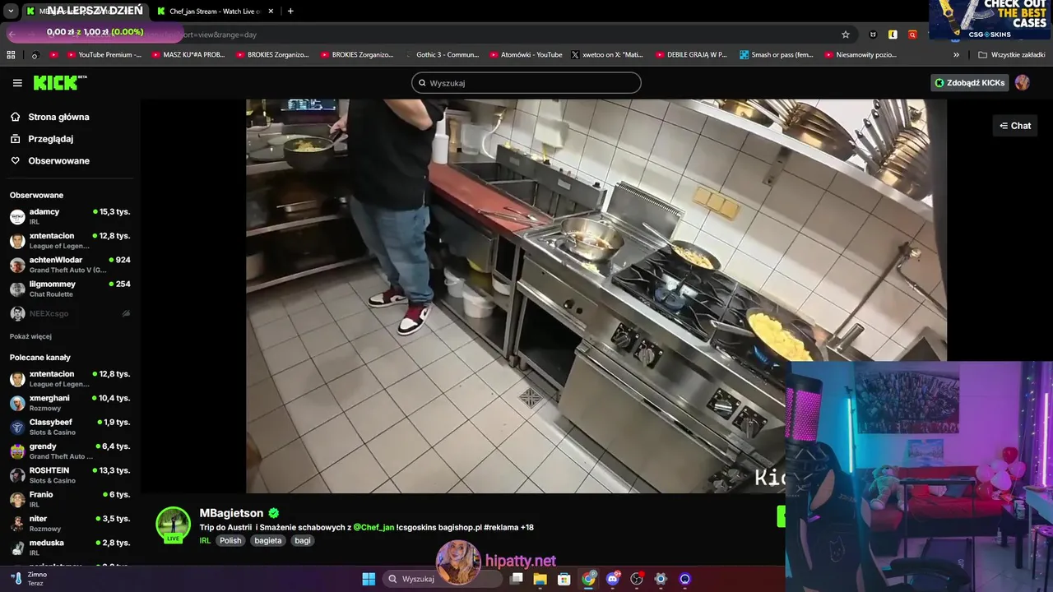Open BROKIES Zorganizo... first bookmark

271,55
